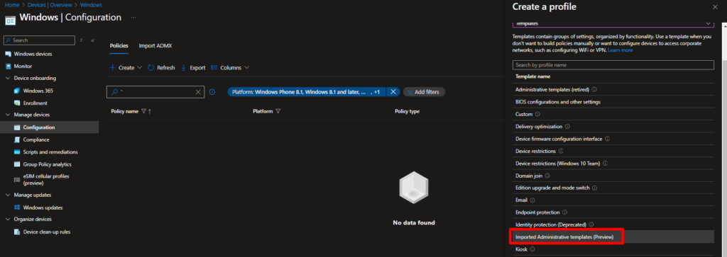Open the Columns dropdown arrow
This screenshot has width=727, height=257.
point(246,67)
